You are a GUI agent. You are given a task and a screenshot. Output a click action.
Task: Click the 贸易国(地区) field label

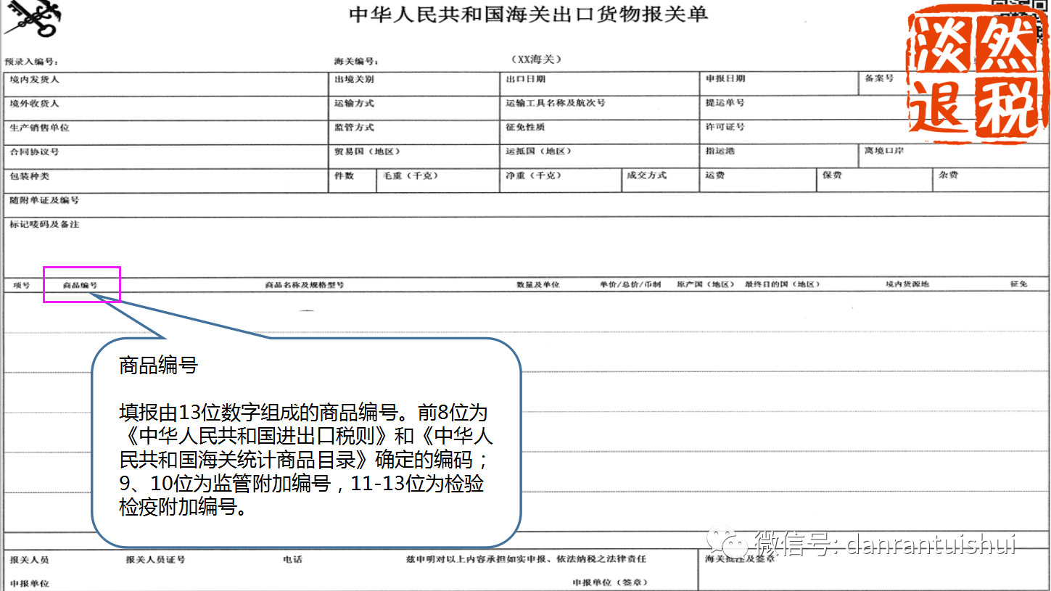(x=367, y=152)
